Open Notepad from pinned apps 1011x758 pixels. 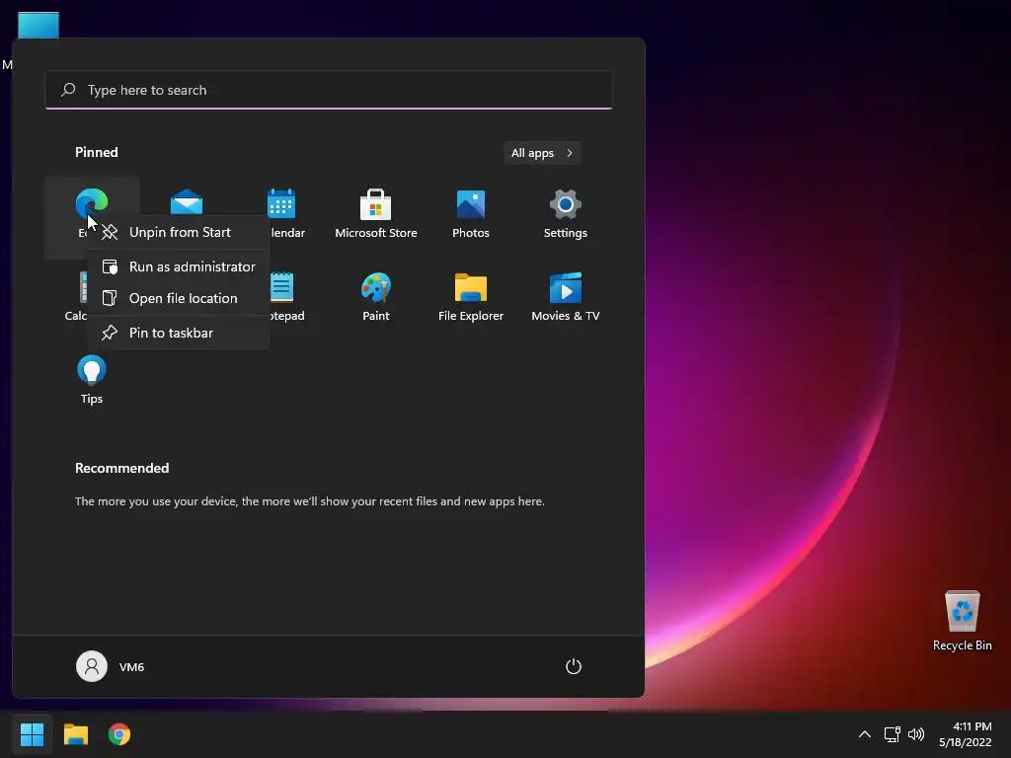[281, 296]
